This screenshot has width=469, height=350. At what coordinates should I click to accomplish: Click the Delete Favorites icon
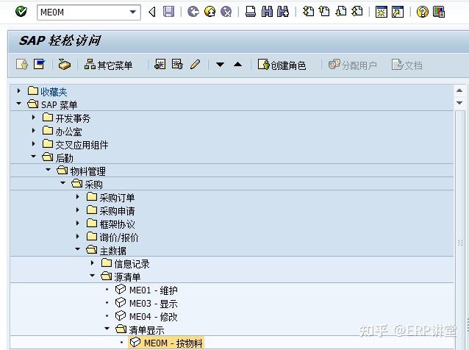point(177,64)
